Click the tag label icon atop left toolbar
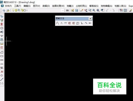The width and height of the screenshot is (133, 101). 2,16
